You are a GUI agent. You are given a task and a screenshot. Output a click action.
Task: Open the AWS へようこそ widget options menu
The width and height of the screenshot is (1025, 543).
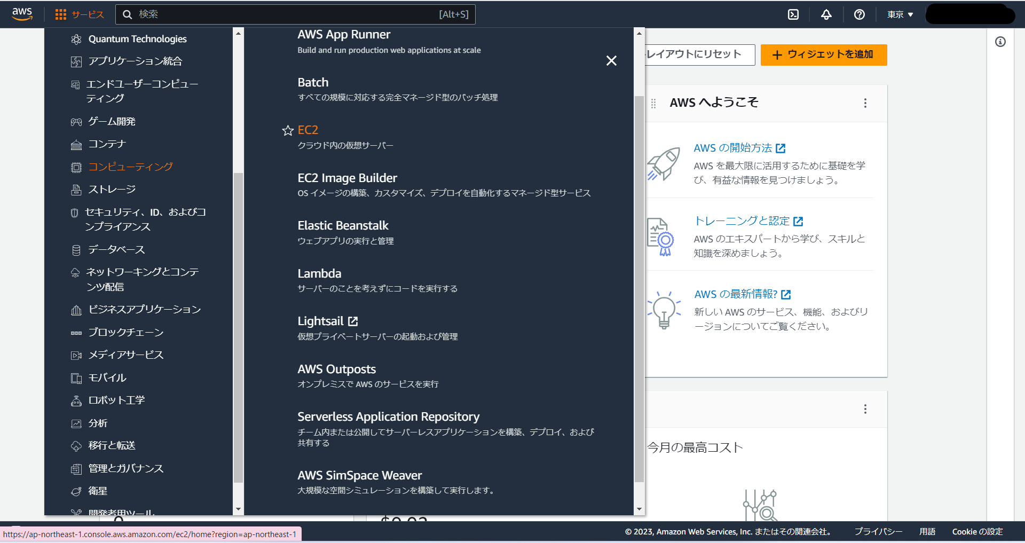click(x=865, y=103)
